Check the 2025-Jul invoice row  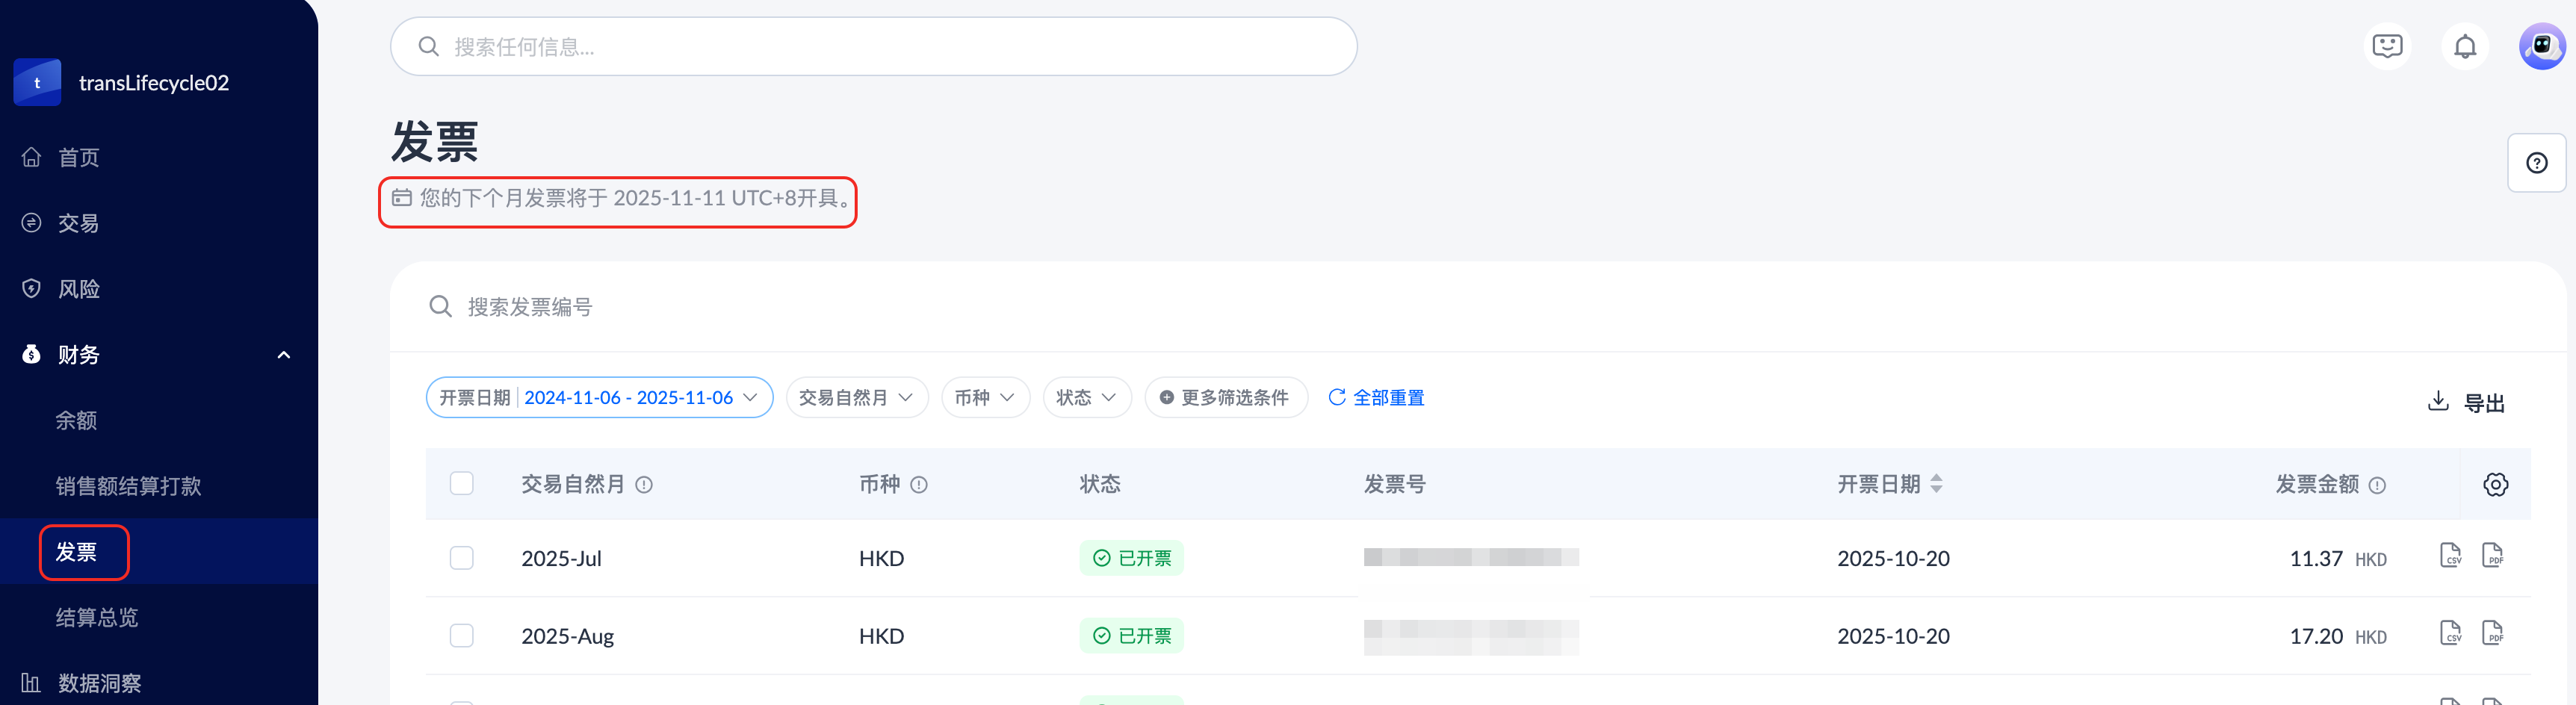tap(461, 558)
